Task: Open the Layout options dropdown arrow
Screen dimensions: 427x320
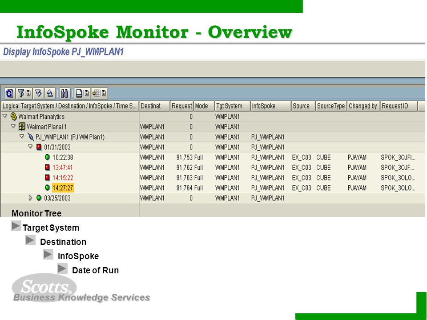Action: click(x=104, y=93)
